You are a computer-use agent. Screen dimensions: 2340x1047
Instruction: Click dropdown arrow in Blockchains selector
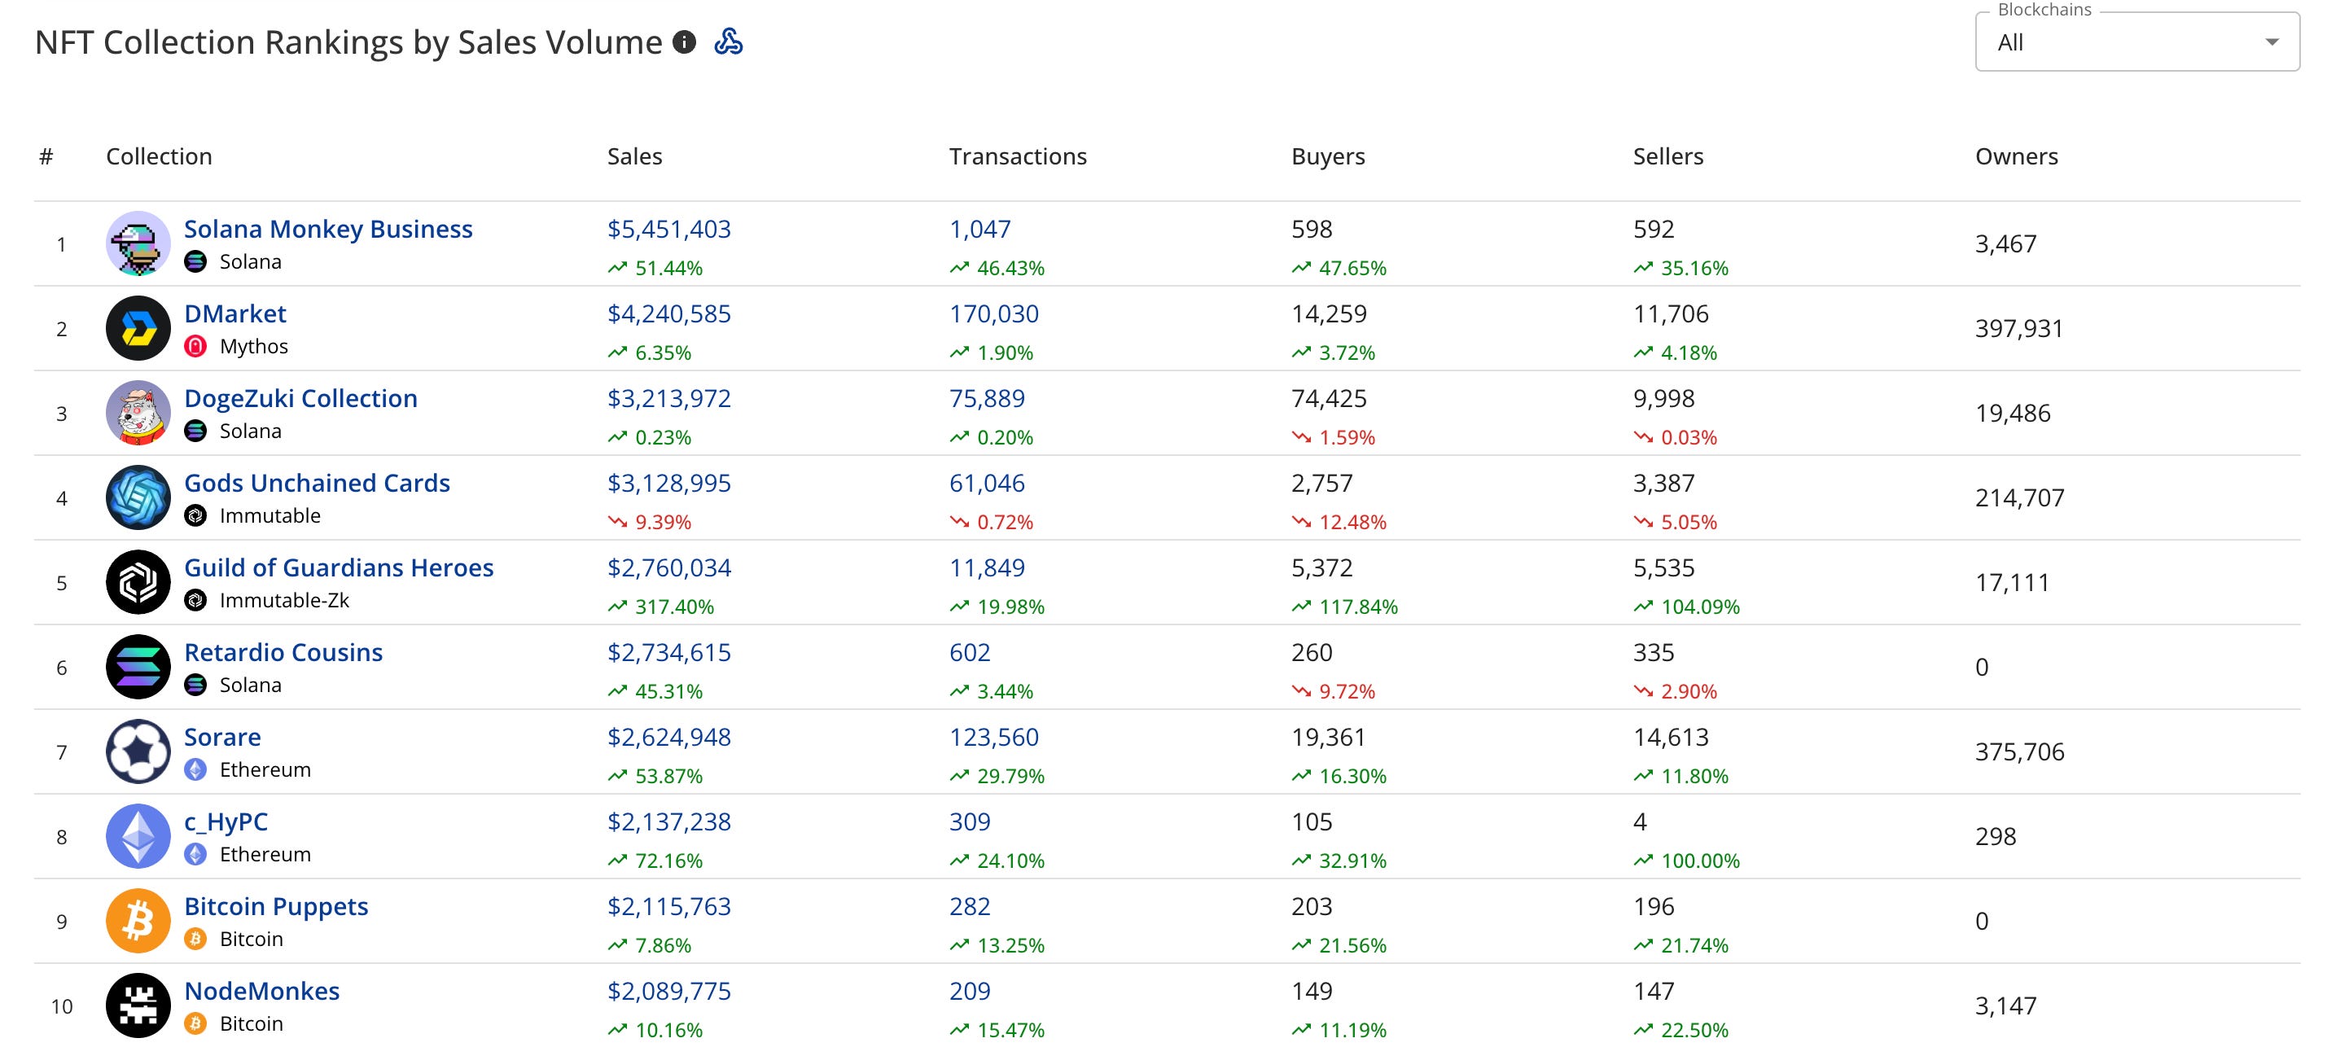coord(2271,42)
